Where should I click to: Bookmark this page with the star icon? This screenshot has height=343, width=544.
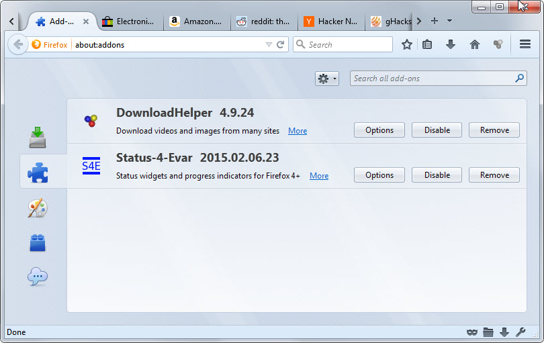coord(407,44)
